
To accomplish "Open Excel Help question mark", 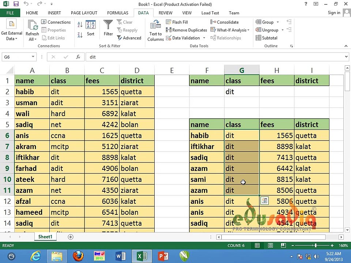I will [x=306, y=4].
